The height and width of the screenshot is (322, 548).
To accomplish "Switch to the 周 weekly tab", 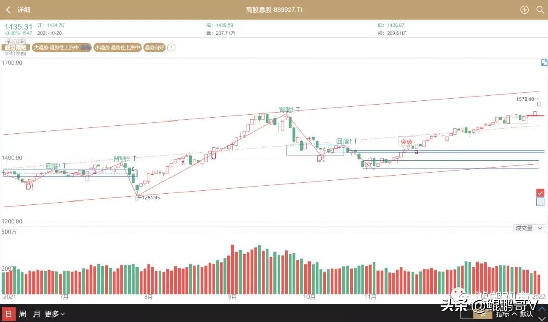I will tap(23, 314).
